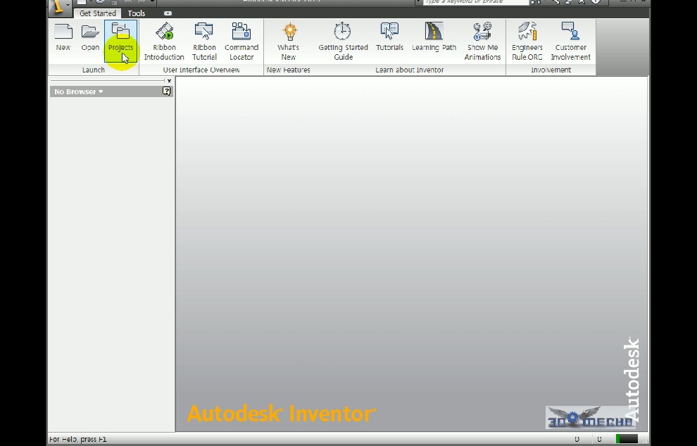Viewport: 697px width, 446px height.
Task: Visit Engineers Rule.ORG
Action: coord(527,42)
